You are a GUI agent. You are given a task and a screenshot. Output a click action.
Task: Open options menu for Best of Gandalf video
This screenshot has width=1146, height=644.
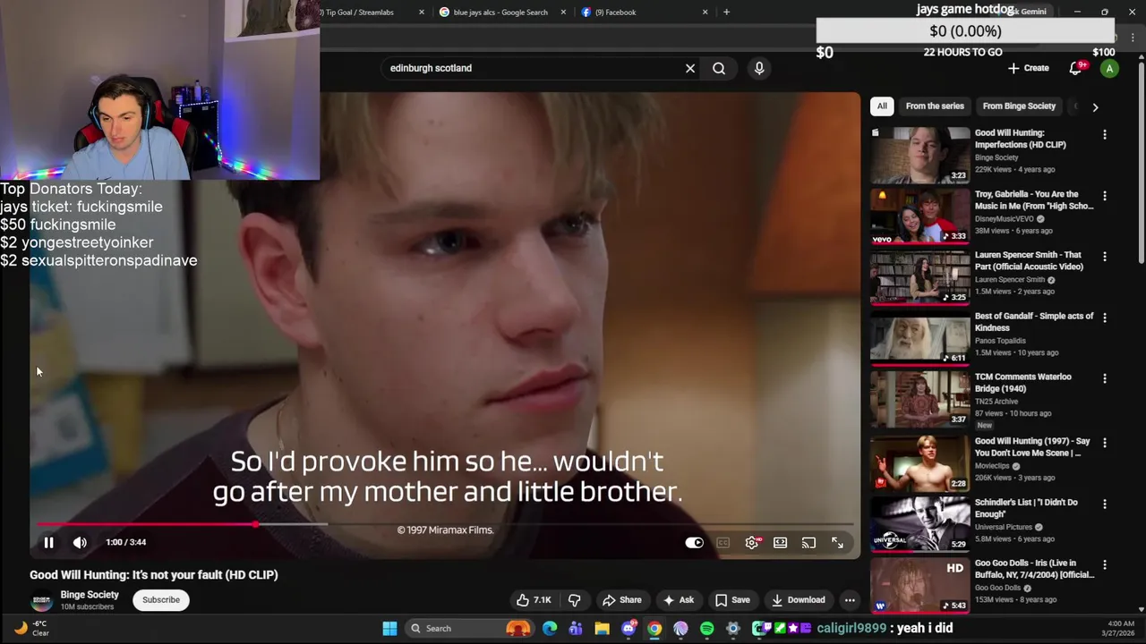[1105, 318]
